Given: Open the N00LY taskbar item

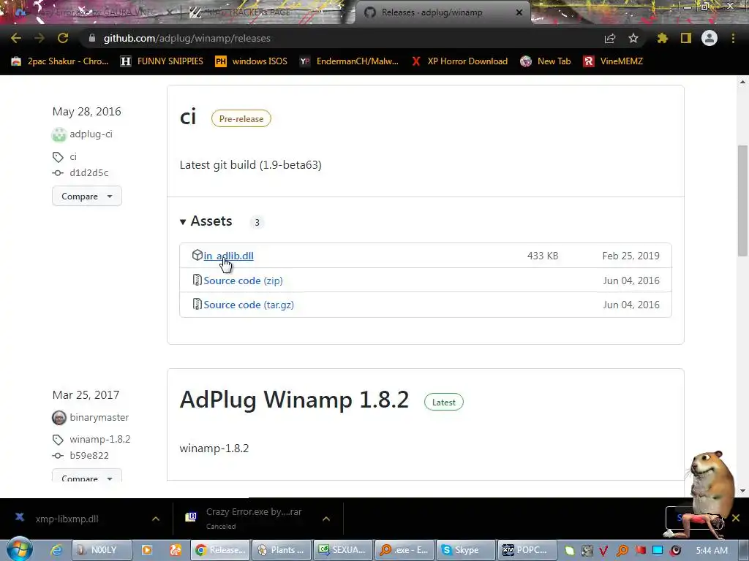Looking at the screenshot, I should click(x=101, y=550).
